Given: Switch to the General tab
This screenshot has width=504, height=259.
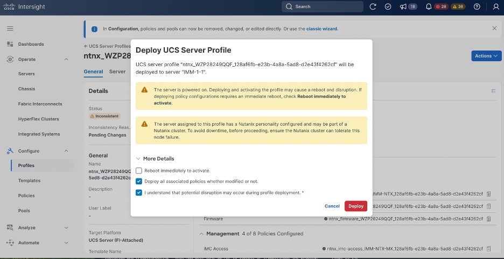Looking at the screenshot, I should tap(93, 71).
